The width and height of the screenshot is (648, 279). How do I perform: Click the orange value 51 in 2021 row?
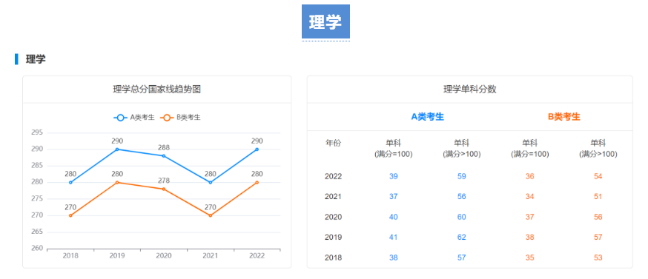598,197
